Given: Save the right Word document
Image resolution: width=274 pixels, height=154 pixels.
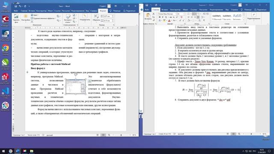Looking at the screenshot, I should tap(147, 5).
